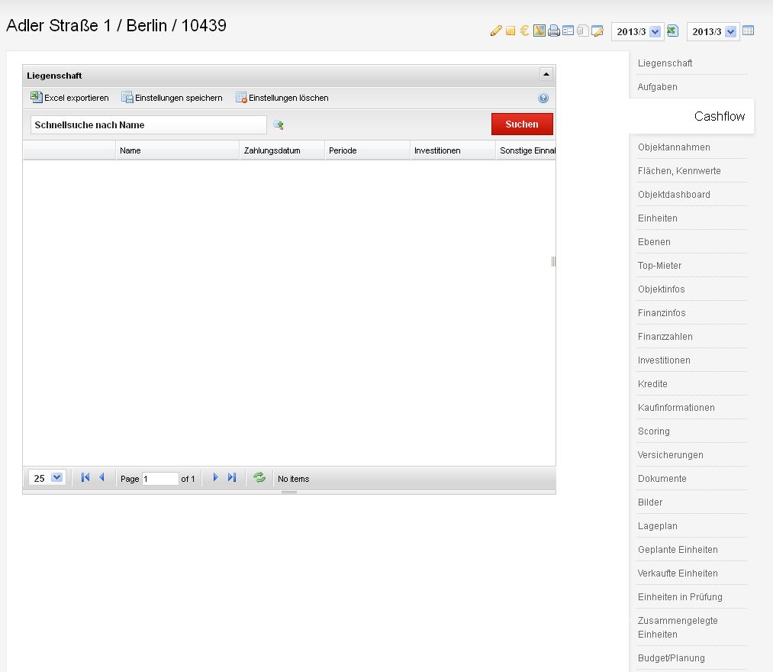Click the green Excel icon between period dropdowns
This screenshot has height=672, width=773.
tap(672, 31)
